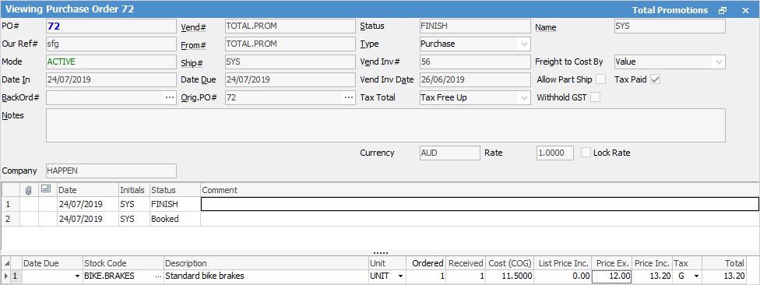Click the Mode field showing ACTIVE
This screenshot has width=760, height=285.
(x=111, y=62)
